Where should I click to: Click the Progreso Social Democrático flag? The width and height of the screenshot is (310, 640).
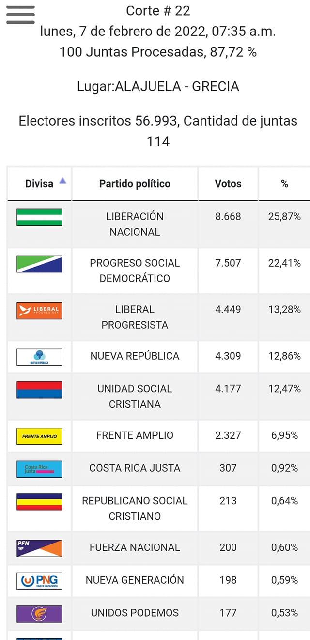39,264
